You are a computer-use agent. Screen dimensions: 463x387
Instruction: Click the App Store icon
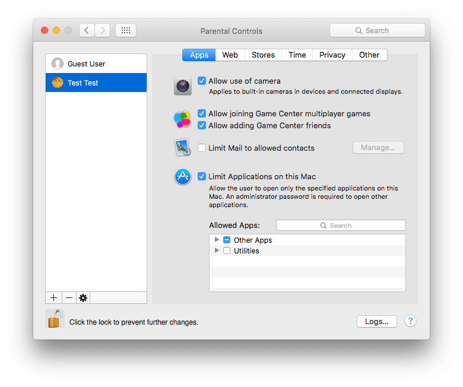183,176
